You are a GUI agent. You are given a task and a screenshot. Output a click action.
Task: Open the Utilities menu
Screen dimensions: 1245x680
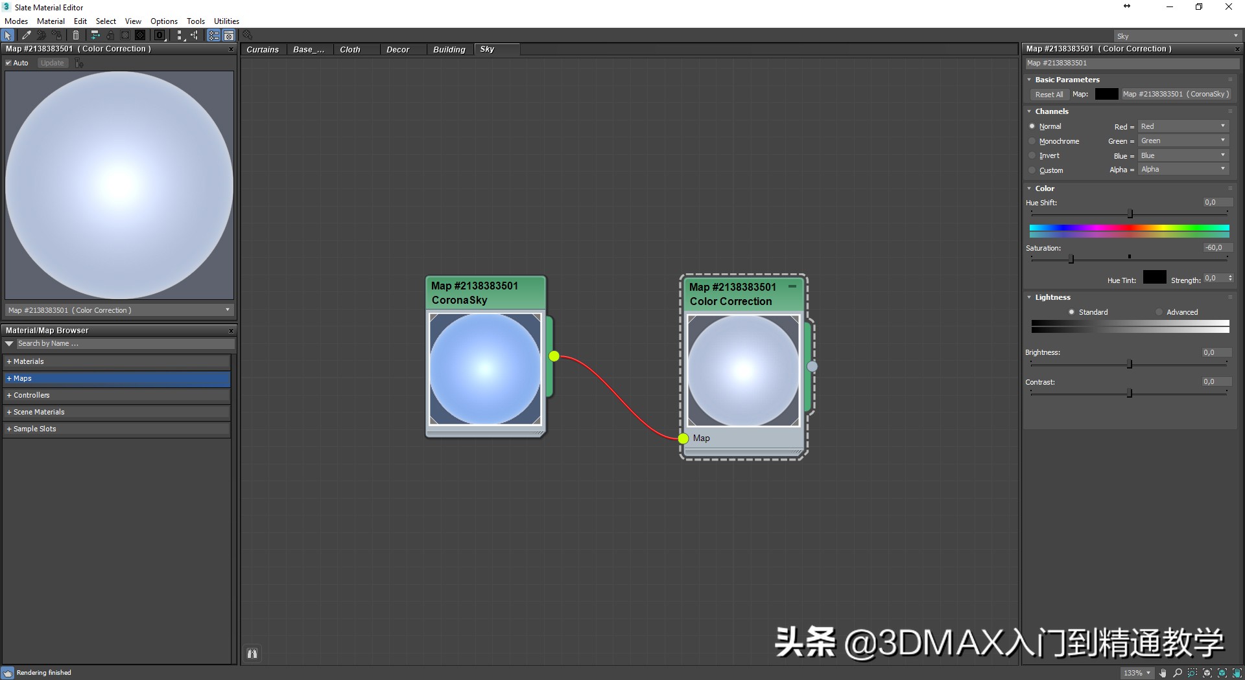click(x=226, y=21)
